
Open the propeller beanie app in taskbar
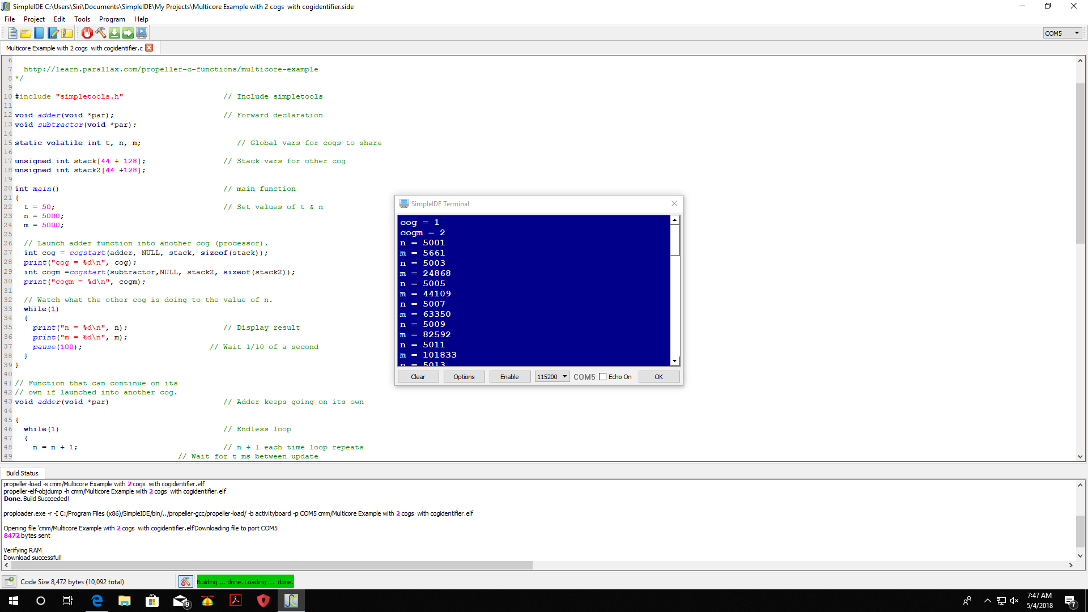pyautogui.click(x=207, y=601)
